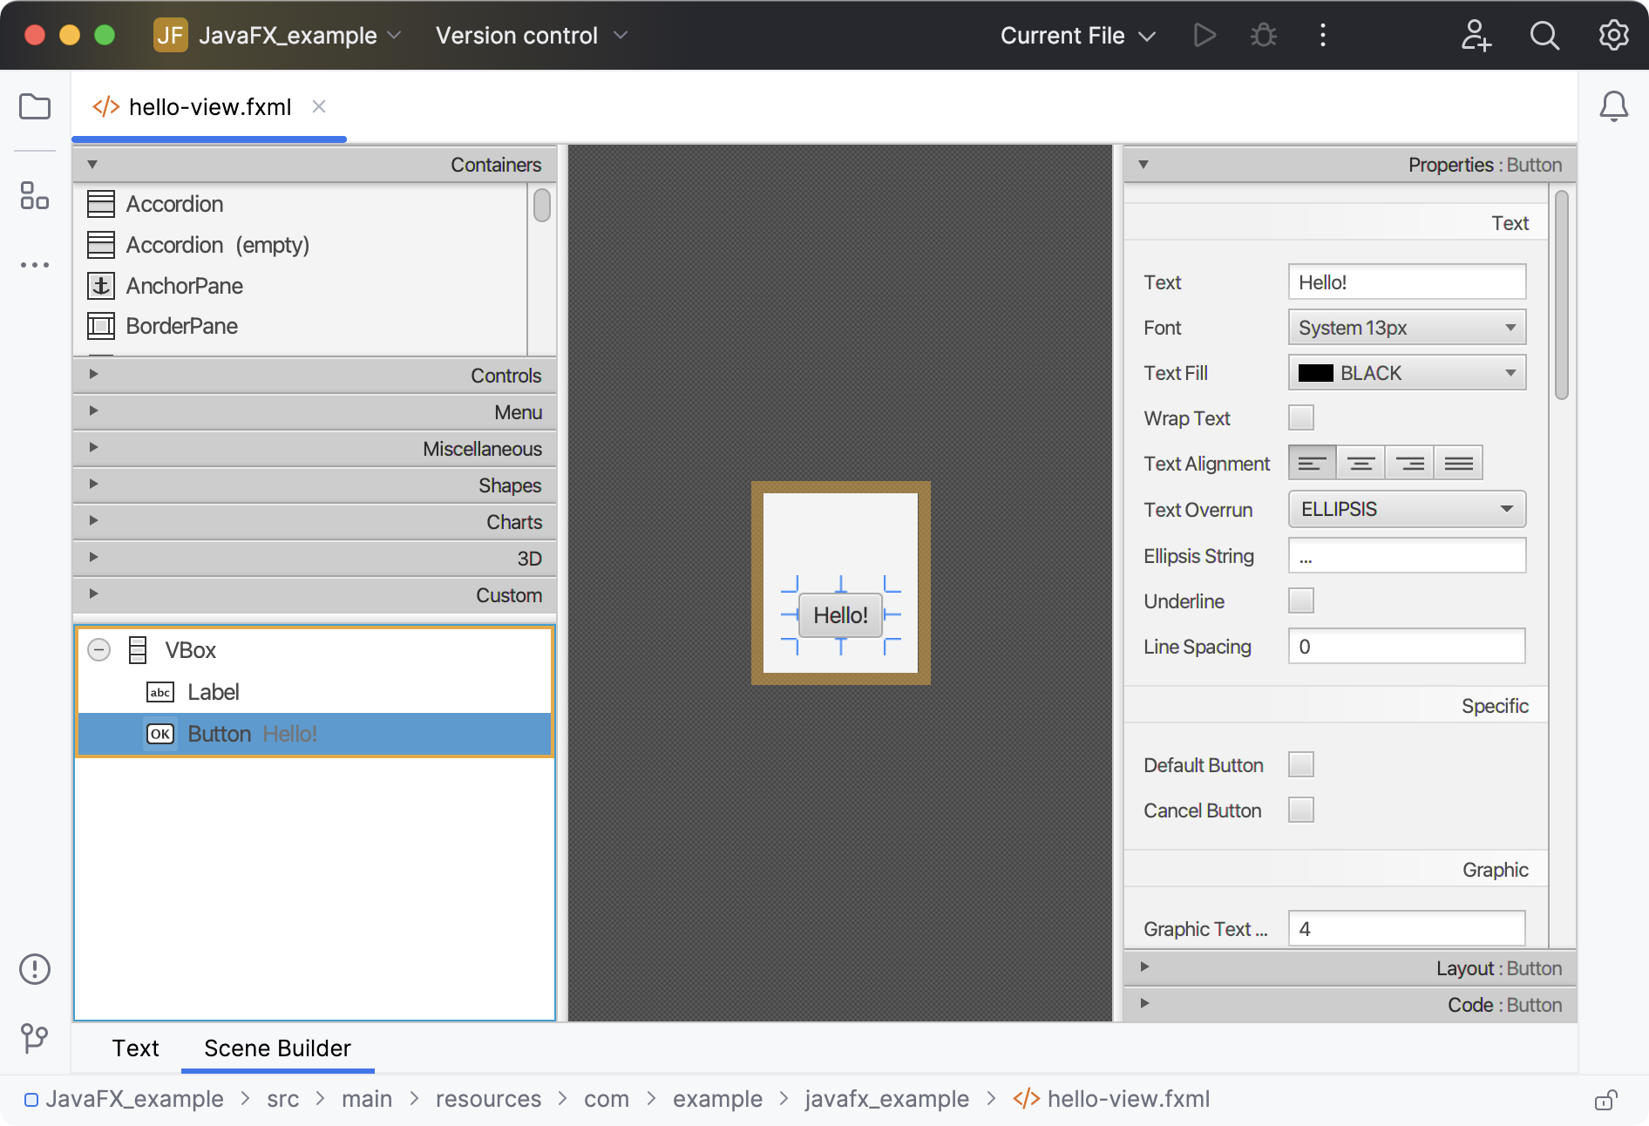Open the Text Overrun ELLIPSIS dropdown
The height and width of the screenshot is (1126, 1649).
[x=1406, y=509]
